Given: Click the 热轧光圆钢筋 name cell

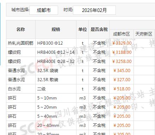Looking at the screenshot, I should tap(21, 43).
